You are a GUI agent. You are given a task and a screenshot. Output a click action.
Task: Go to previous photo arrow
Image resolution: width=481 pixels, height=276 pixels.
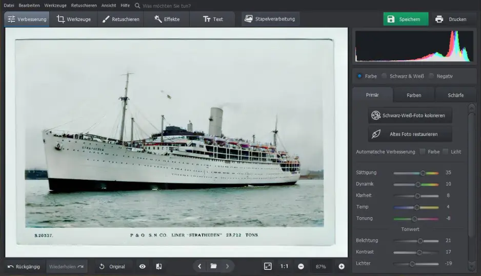click(x=199, y=266)
